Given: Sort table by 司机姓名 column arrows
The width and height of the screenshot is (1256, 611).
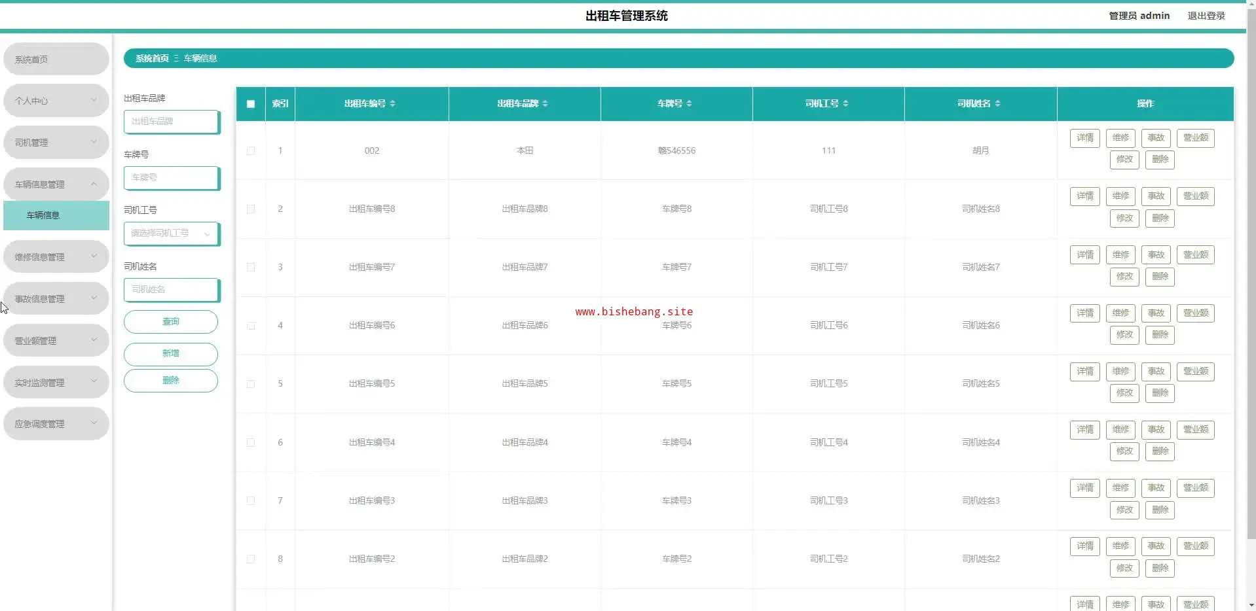Looking at the screenshot, I should pyautogui.click(x=997, y=103).
